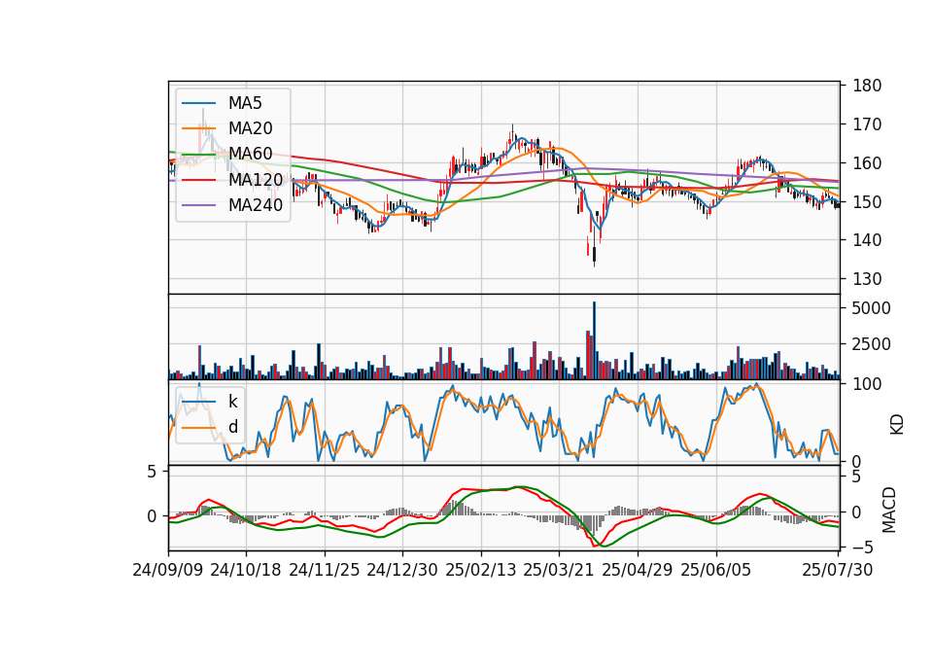Click the 25/07/30 date axis label

click(x=838, y=570)
